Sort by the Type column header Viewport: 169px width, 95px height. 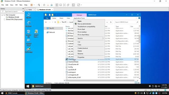(x=117, y=26)
